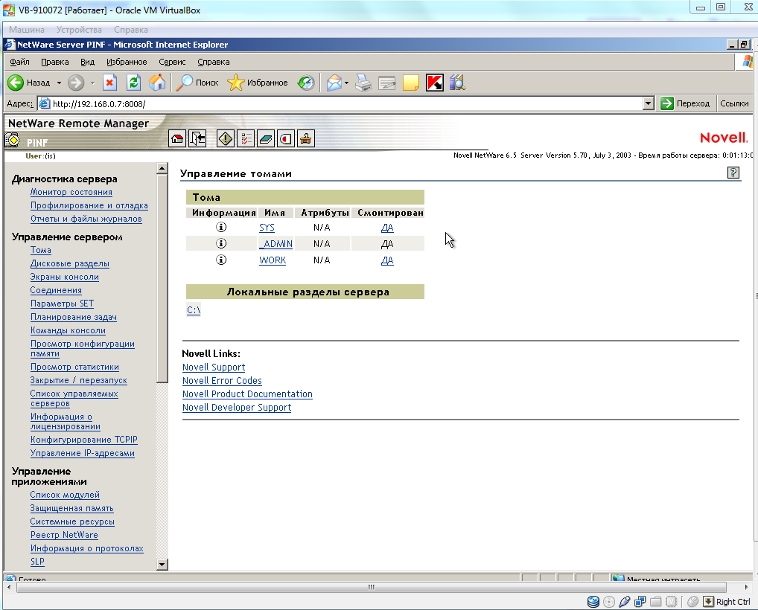Click the red-and-white Novell icon
Viewport: 758px width, 610px height.
point(286,139)
